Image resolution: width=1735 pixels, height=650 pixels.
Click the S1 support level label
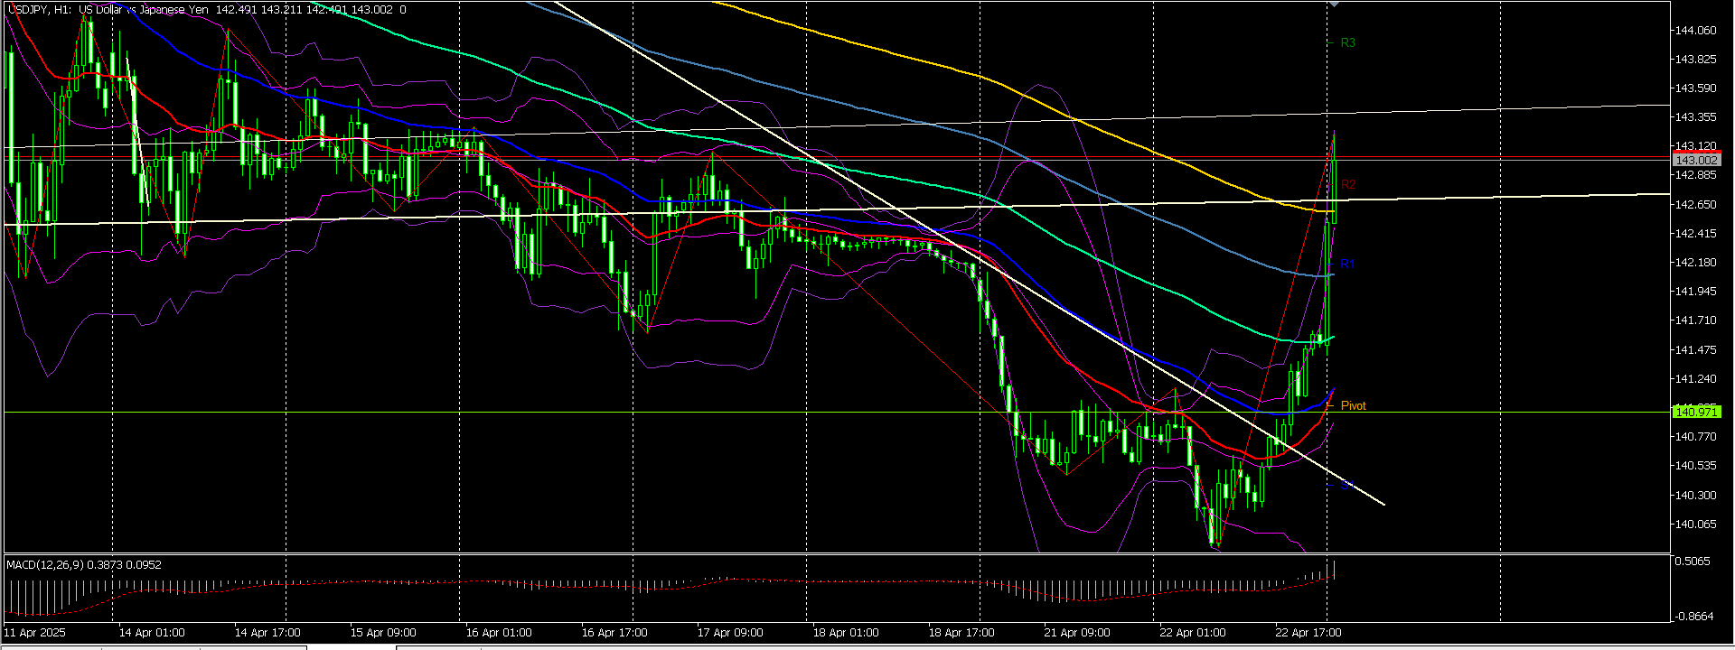[1346, 485]
